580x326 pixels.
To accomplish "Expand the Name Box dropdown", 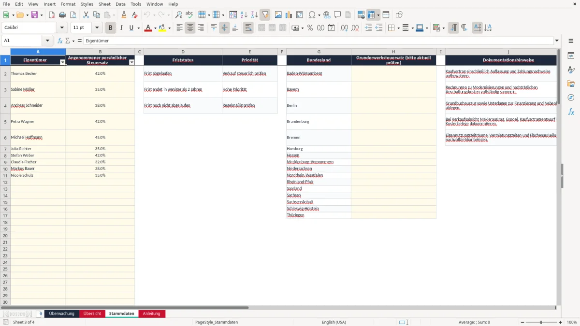I will [47, 41].
